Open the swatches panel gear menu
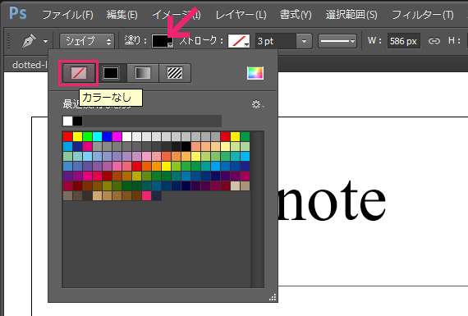 (x=258, y=104)
